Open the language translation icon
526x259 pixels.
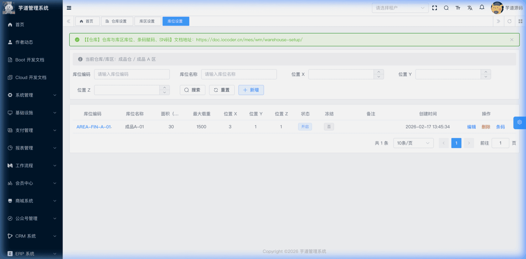coord(470,8)
